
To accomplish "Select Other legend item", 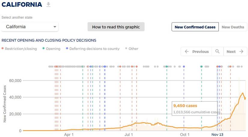I will coord(132,49).
